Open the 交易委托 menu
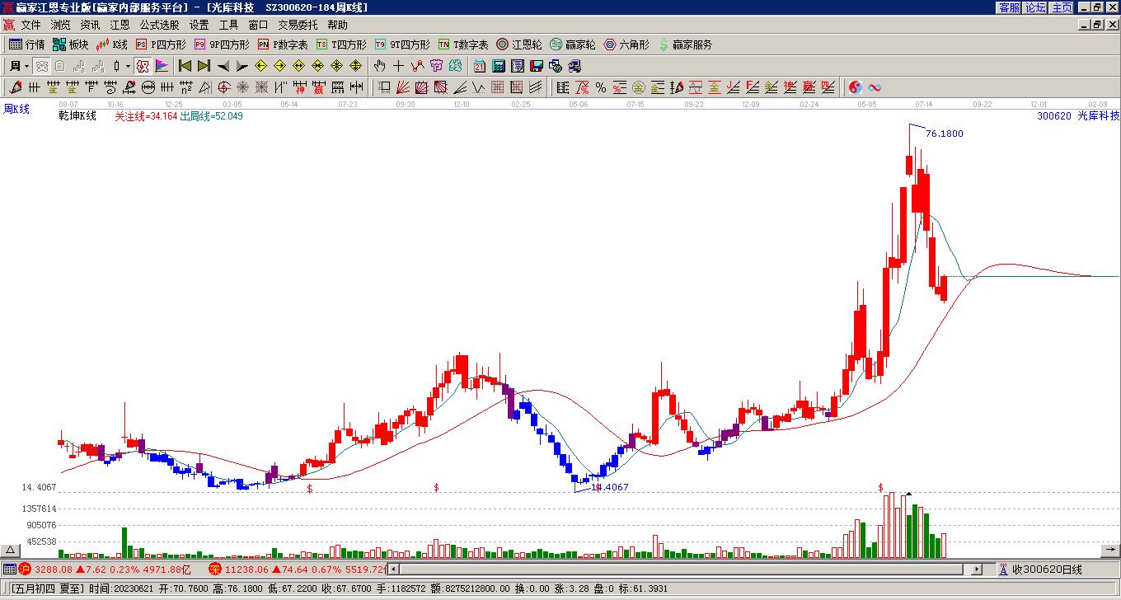This screenshot has height=600, width=1121. point(297,25)
